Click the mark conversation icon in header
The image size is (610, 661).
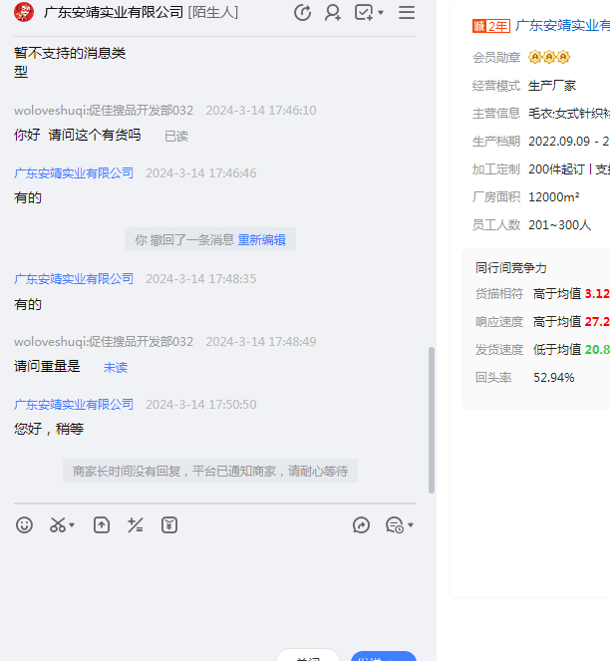[x=364, y=13]
